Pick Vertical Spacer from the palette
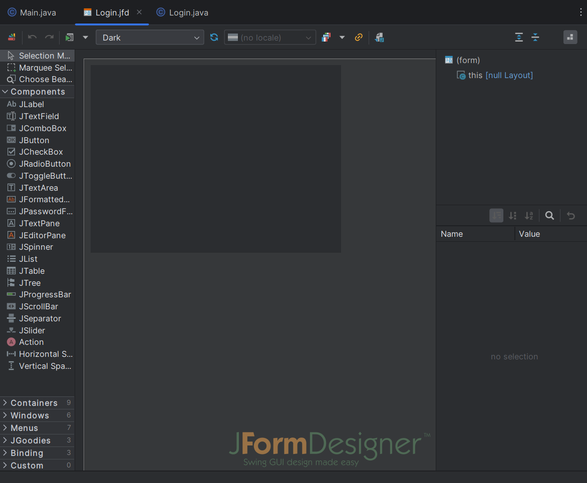587x483 pixels. [38, 366]
